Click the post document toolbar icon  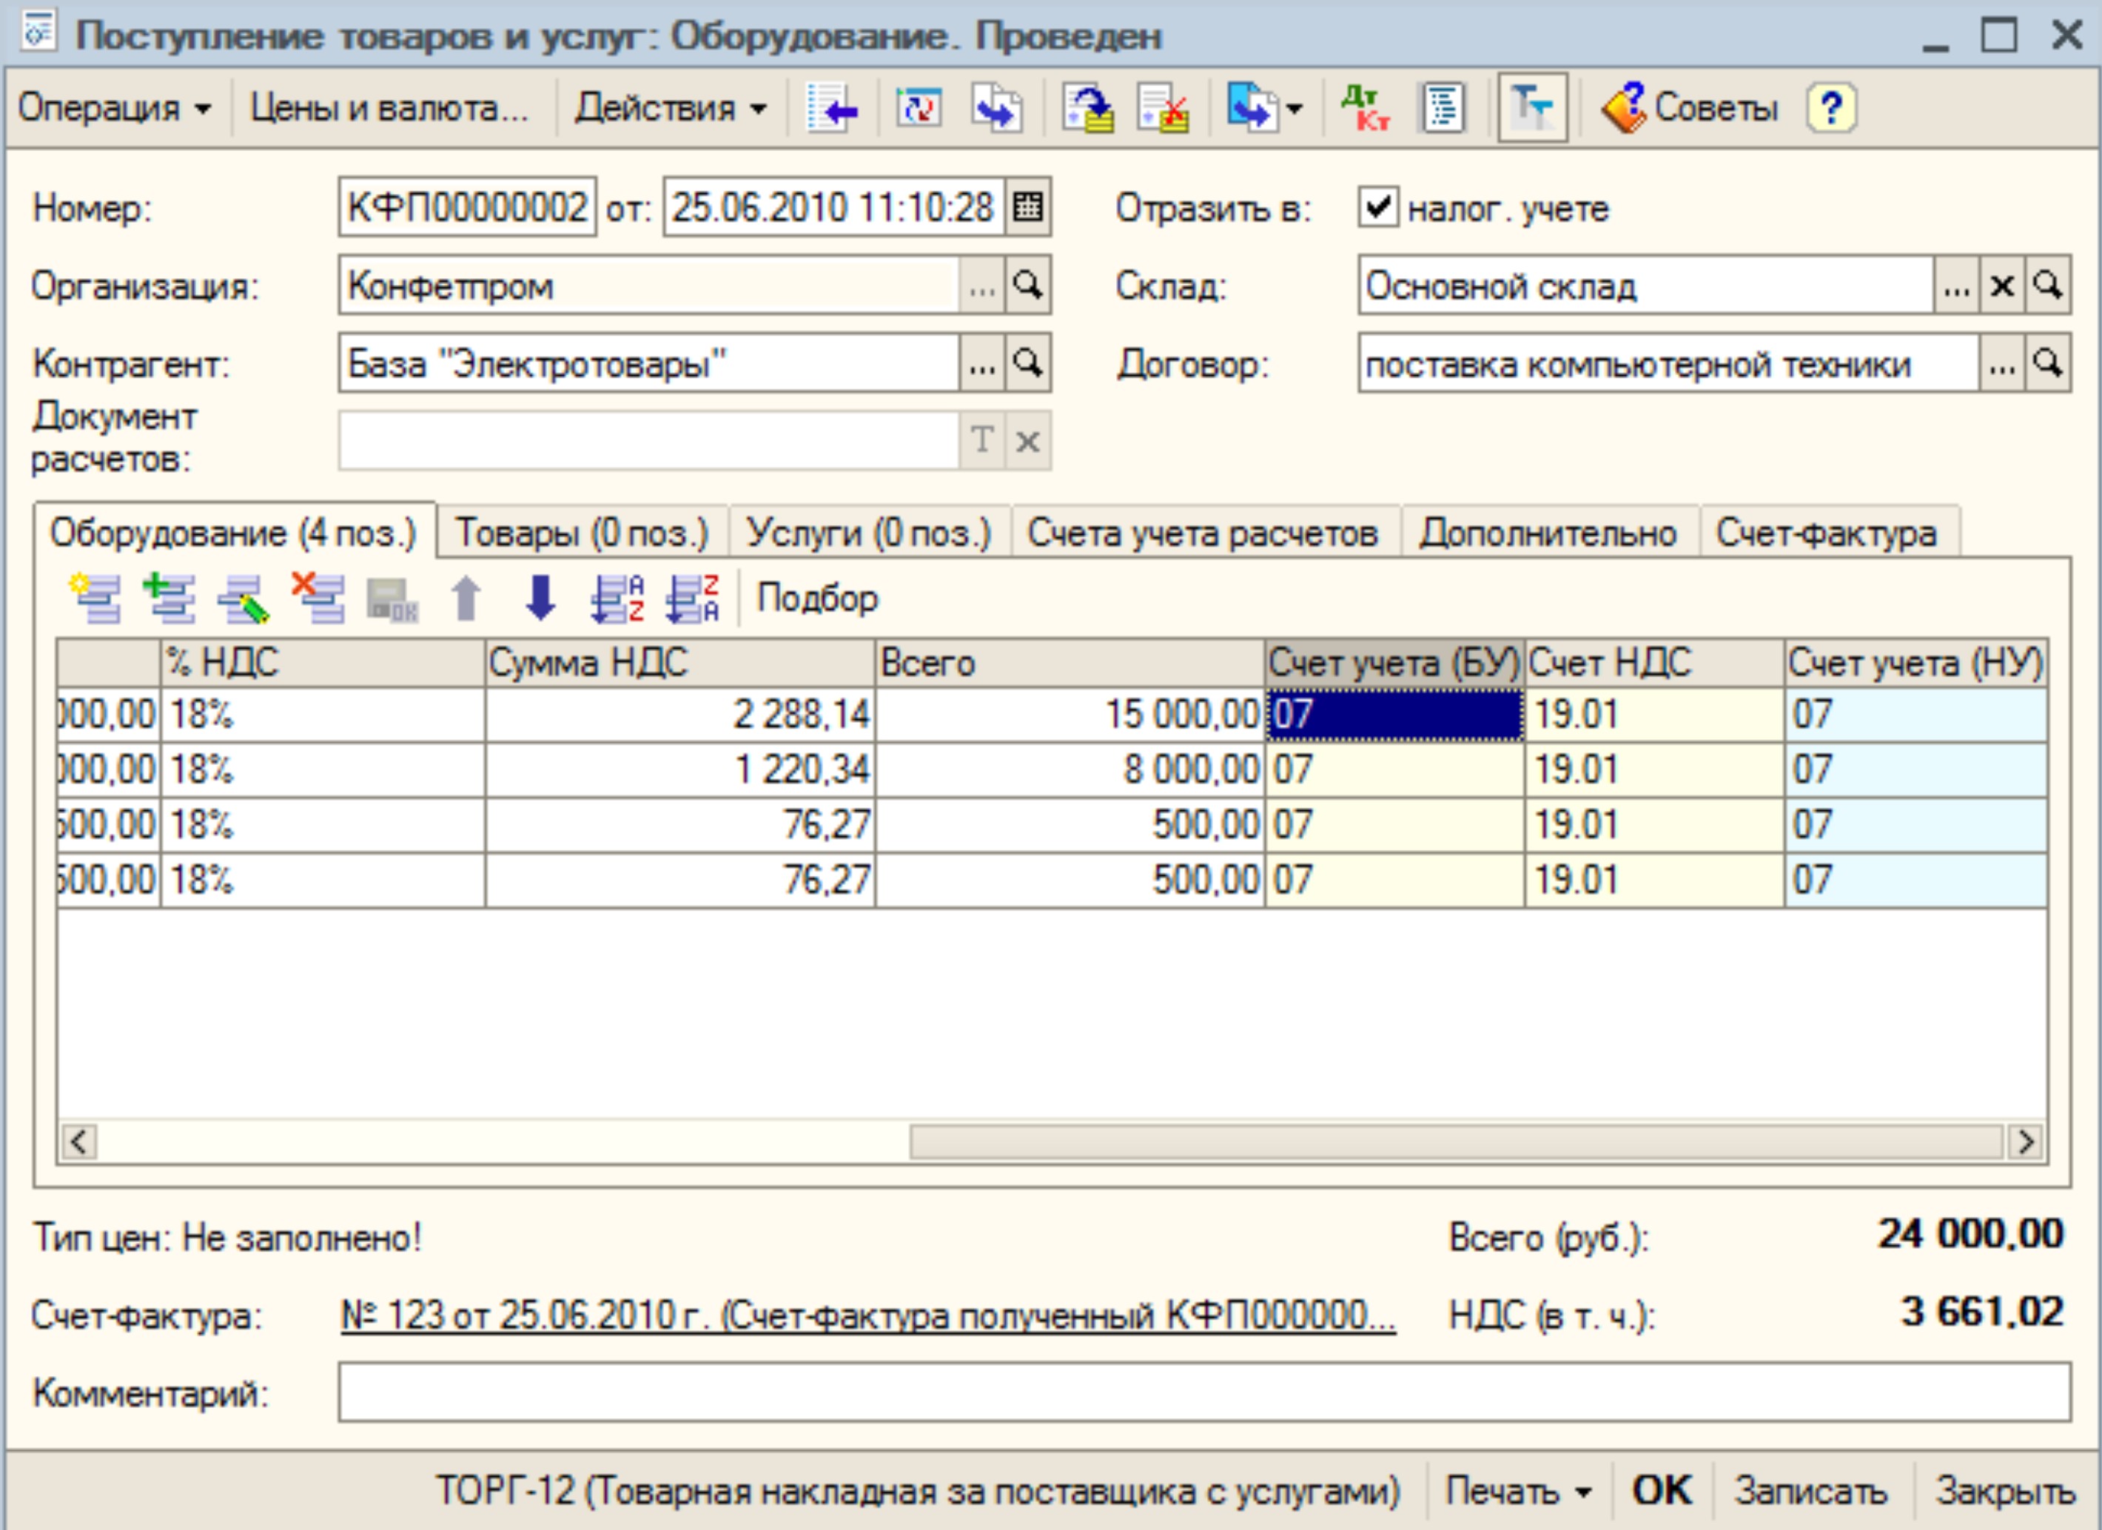pos(1087,109)
